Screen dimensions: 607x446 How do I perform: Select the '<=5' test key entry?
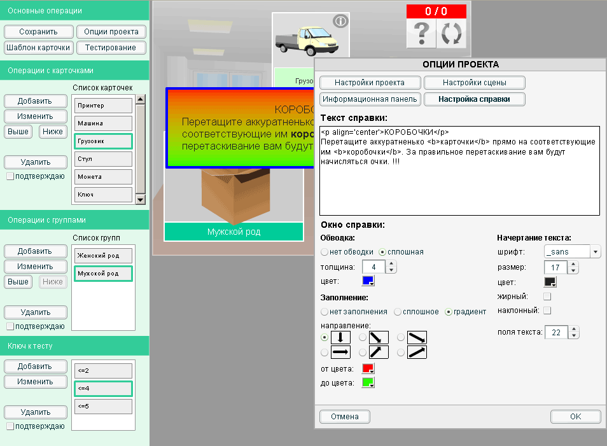pos(103,407)
